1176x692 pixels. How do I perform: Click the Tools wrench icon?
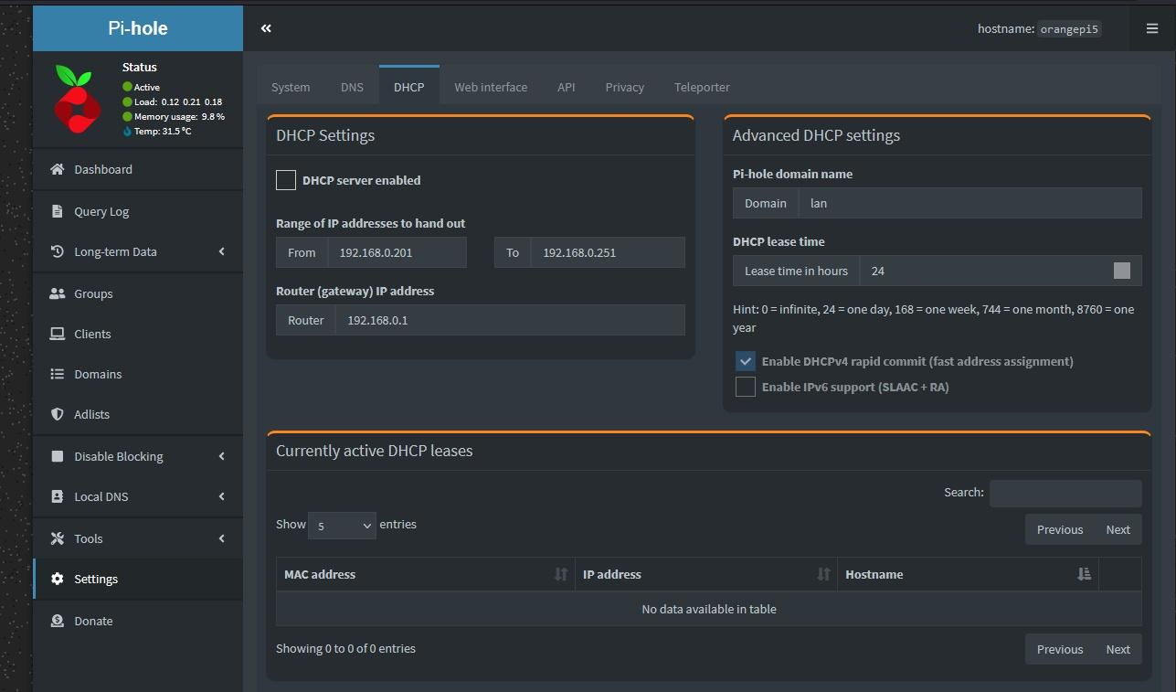pos(58,538)
